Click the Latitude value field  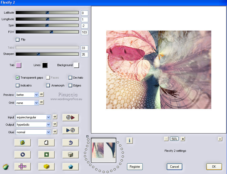85,13
